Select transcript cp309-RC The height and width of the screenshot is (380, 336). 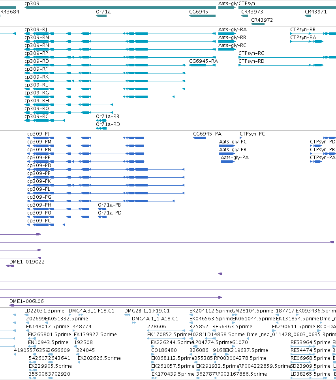point(45,120)
